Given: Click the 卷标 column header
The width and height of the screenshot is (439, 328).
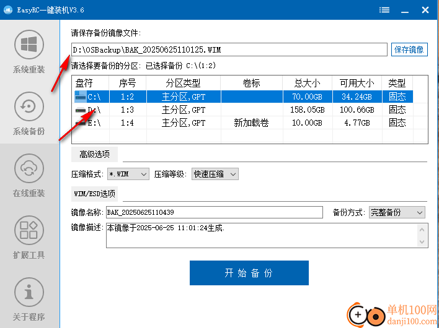Looking at the screenshot, I should tap(252, 83).
